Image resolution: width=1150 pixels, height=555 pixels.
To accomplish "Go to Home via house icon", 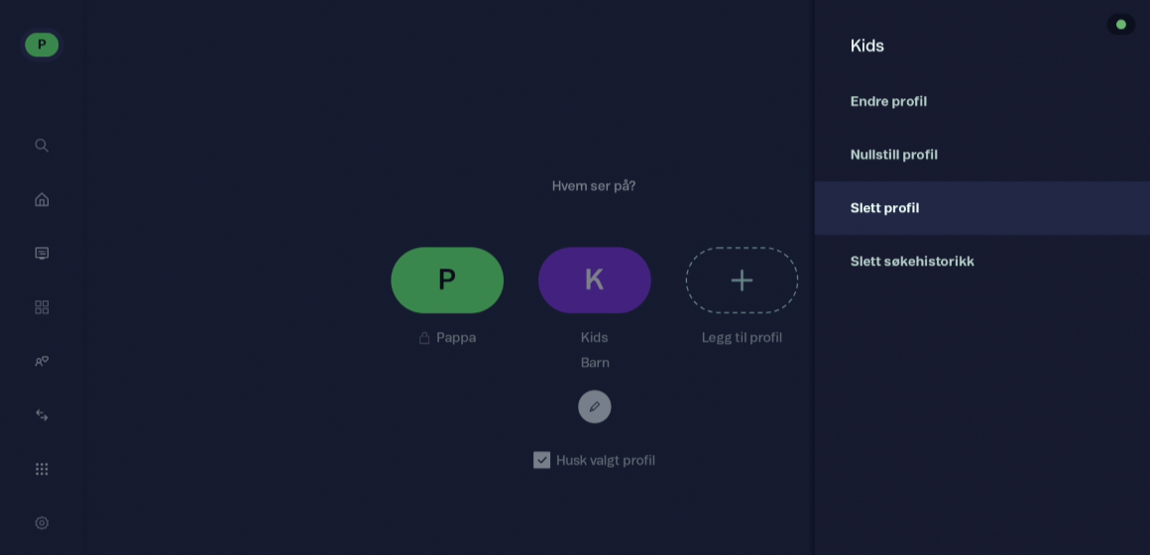I will (42, 199).
